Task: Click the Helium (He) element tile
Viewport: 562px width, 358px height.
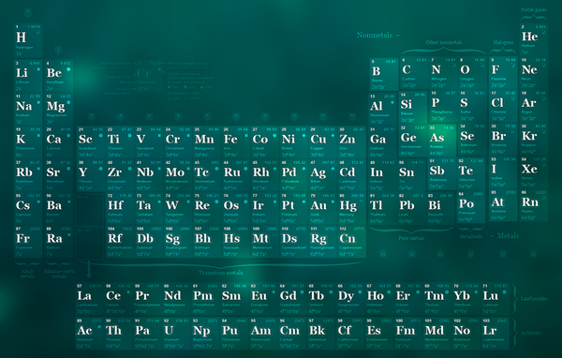Action: tap(533, 39)
